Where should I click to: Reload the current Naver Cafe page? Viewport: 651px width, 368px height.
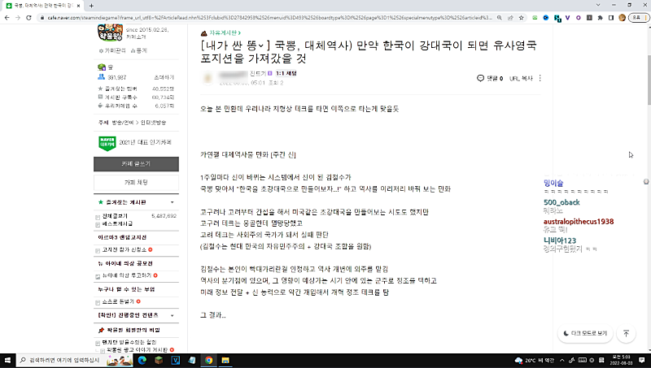tap(28, 18)
